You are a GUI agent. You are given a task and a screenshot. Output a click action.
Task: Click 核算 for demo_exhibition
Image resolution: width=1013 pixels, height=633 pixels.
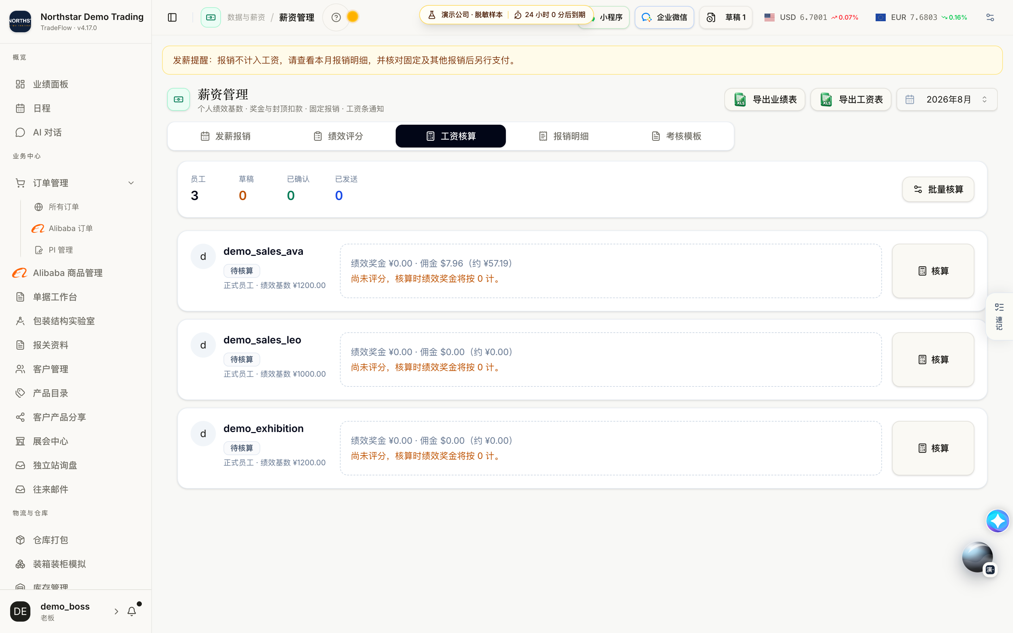pos(933,448)
